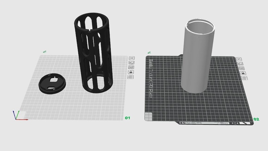Toggle the lock icon on plate 02
The height and width of the screenshot is (151, 268).
(243, 73)
